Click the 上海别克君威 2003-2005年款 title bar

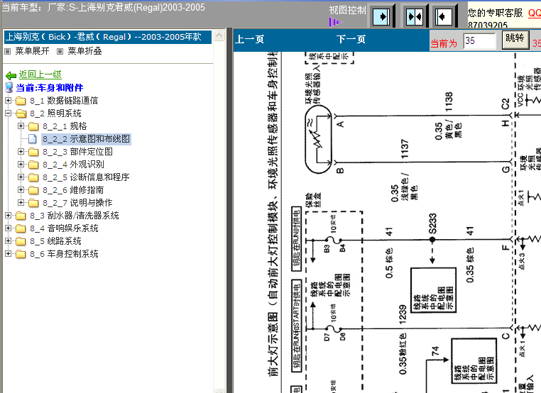click(x=108, y=37)
